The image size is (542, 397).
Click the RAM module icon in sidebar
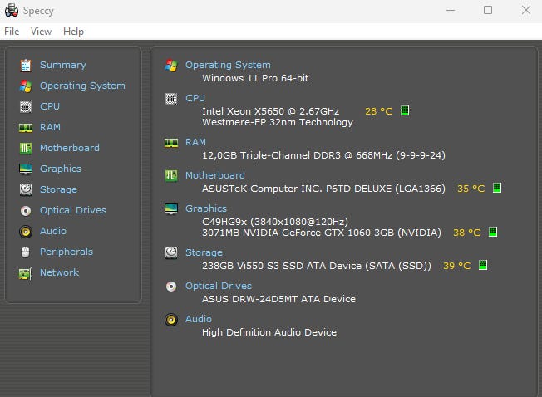coord(25,127)
